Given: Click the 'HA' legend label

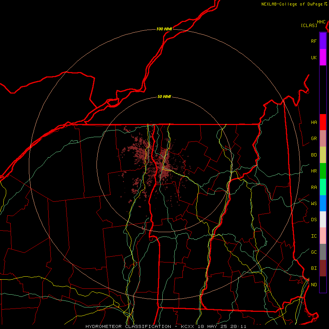Looking at the screenshot, I should click(314, 122).
